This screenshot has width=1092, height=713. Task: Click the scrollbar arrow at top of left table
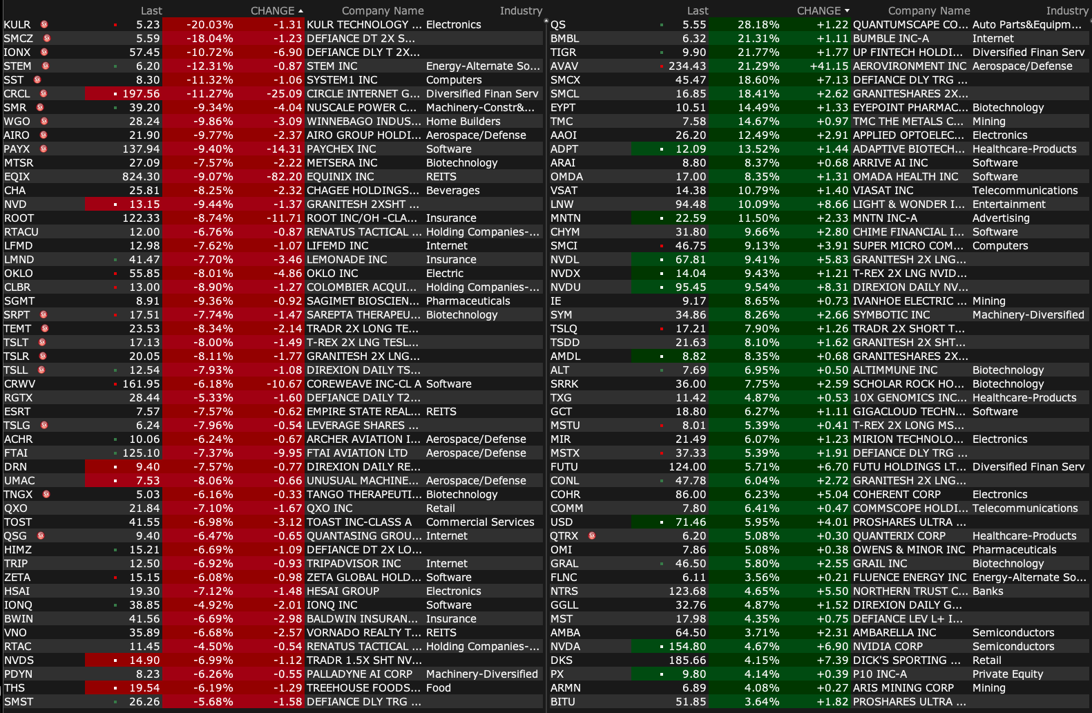(546, 21)
